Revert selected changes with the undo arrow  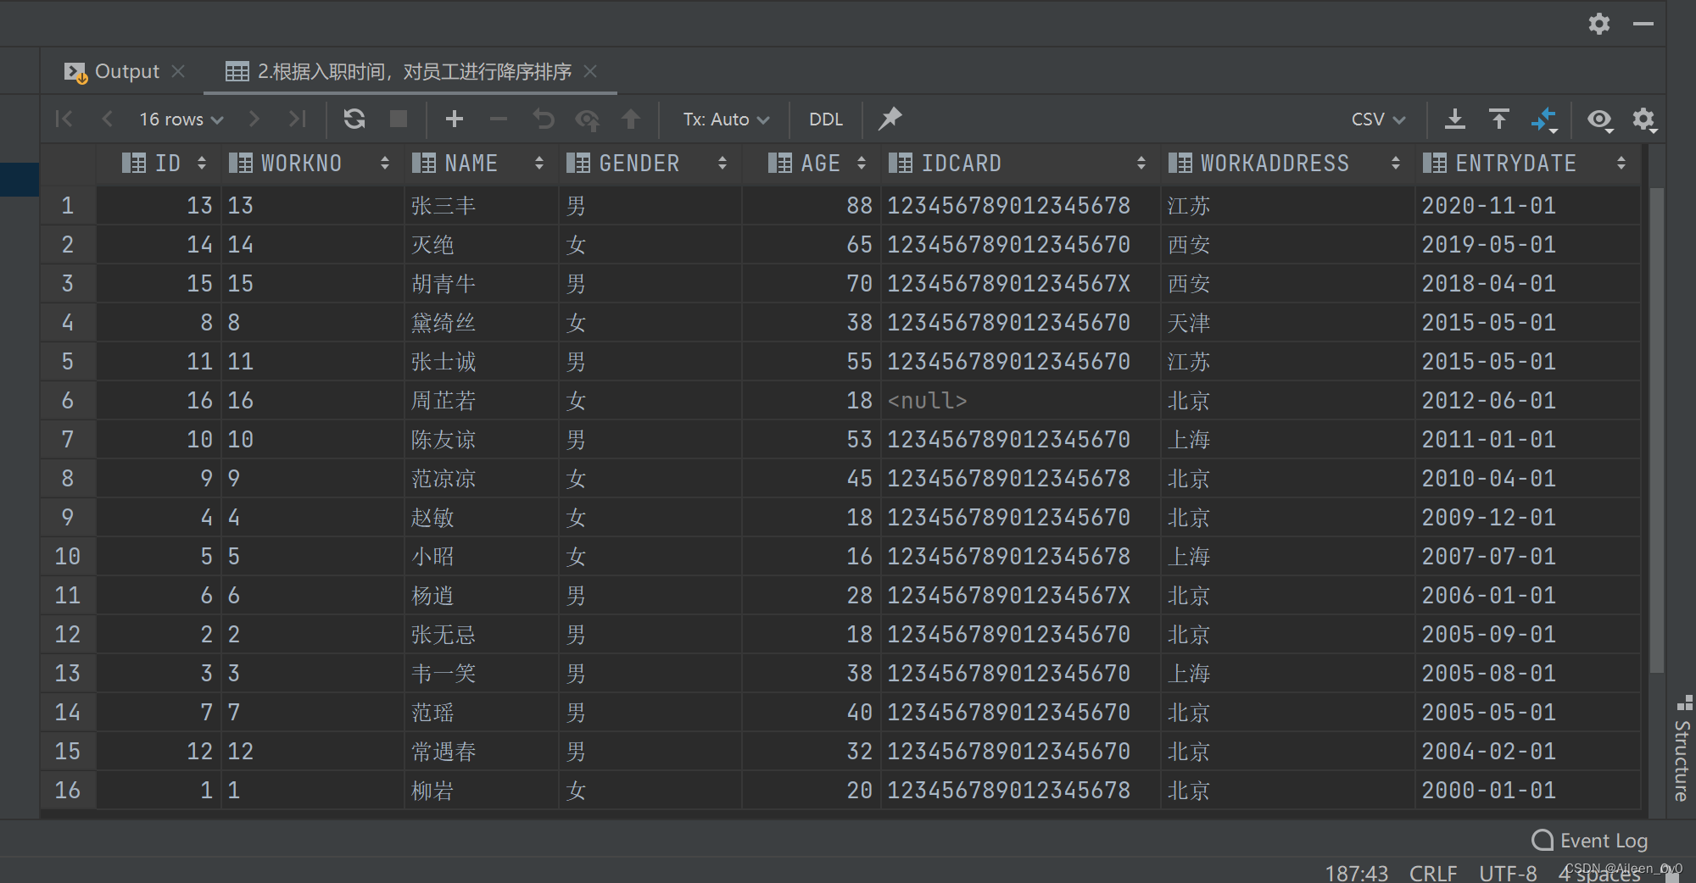click(543, 119)
